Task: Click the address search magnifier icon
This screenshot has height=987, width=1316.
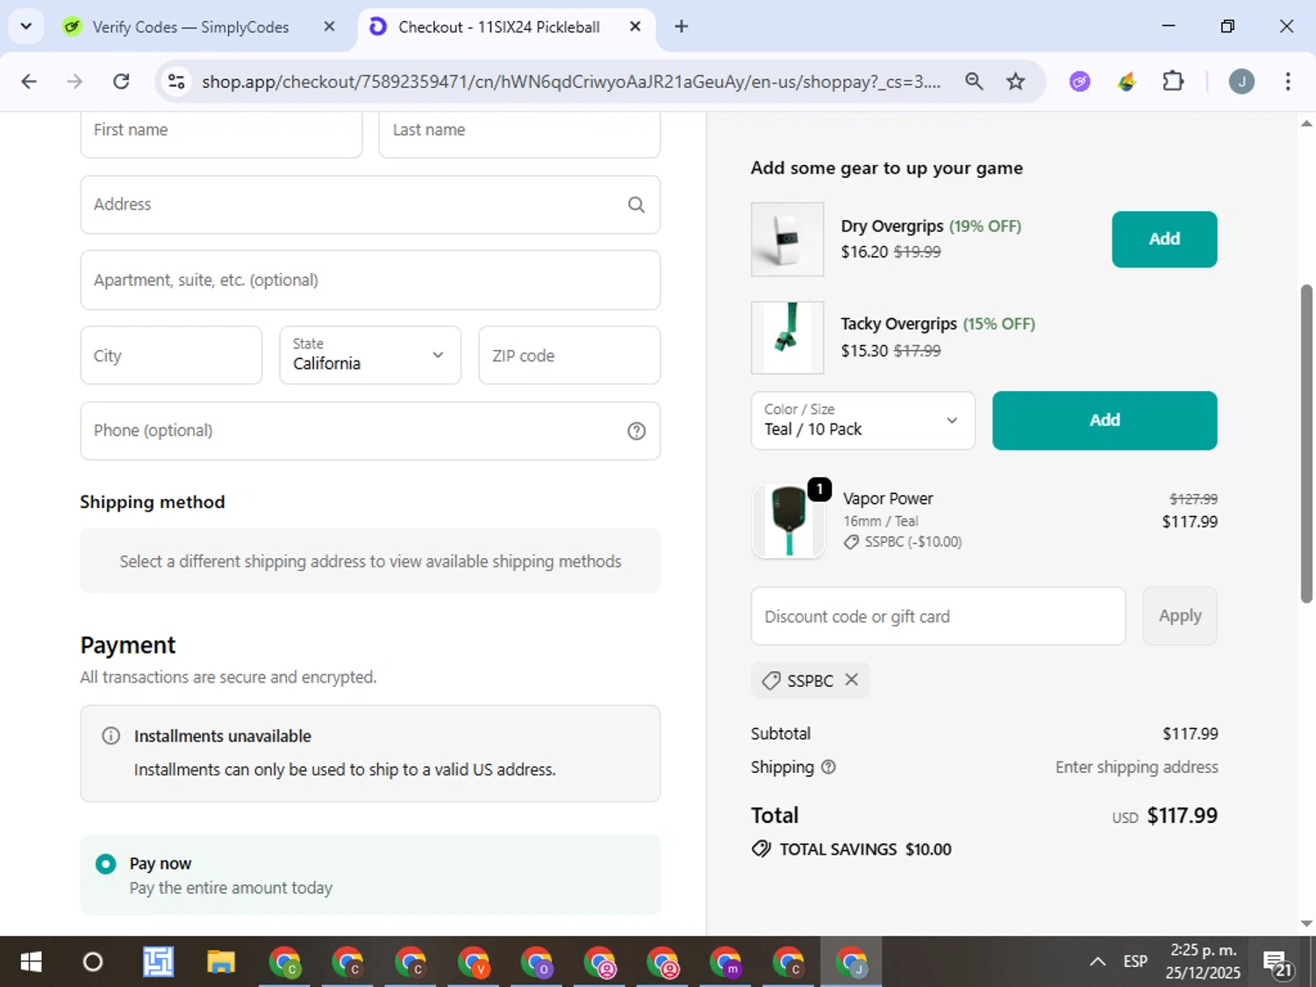Action: tap(636, 204)
